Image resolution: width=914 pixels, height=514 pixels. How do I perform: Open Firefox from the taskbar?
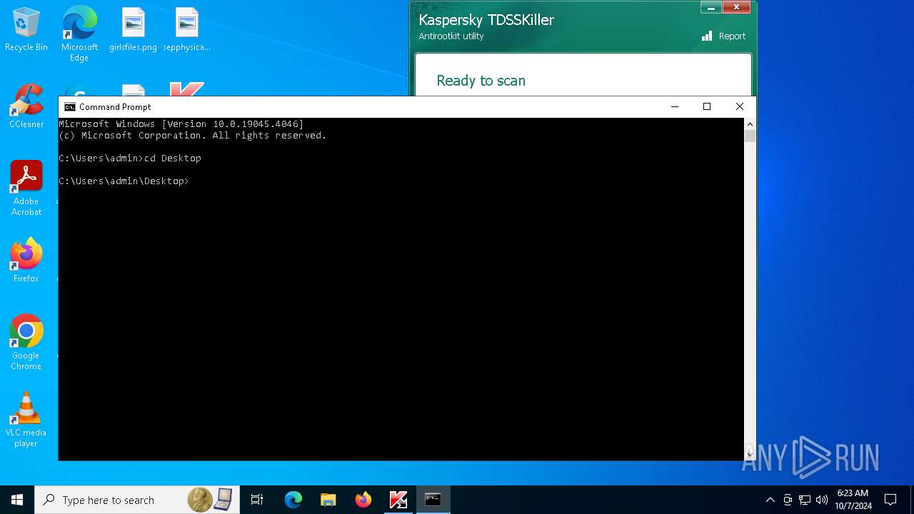click(x=363, y=500)
